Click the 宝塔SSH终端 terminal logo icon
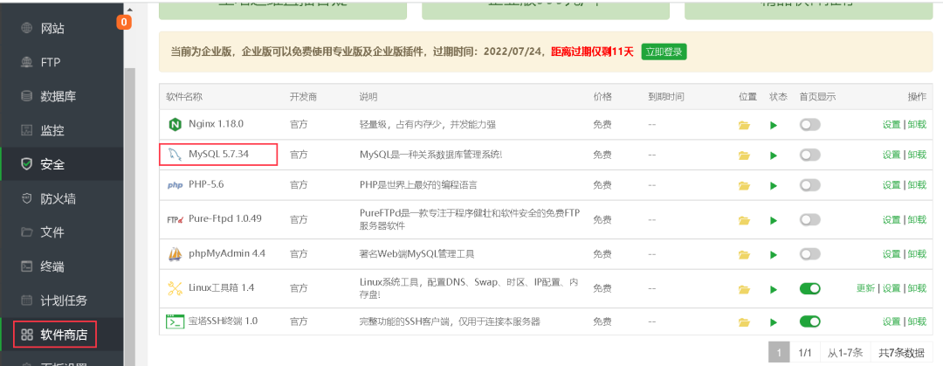Screen dimensions: 943x366 point(175,321)
